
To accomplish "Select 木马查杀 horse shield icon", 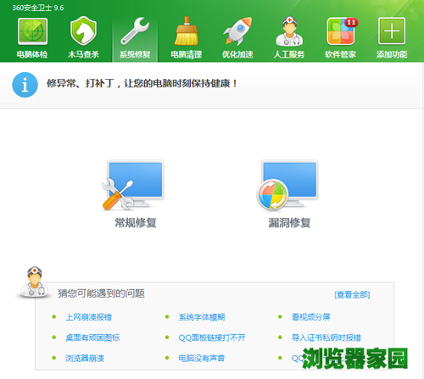I will 83,31.
